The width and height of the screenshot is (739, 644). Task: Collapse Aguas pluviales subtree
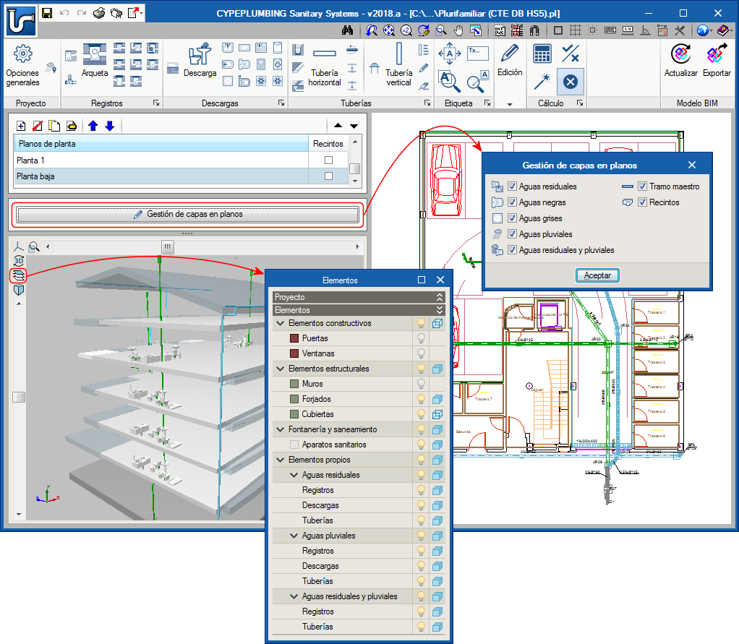(x=294, y=536)
